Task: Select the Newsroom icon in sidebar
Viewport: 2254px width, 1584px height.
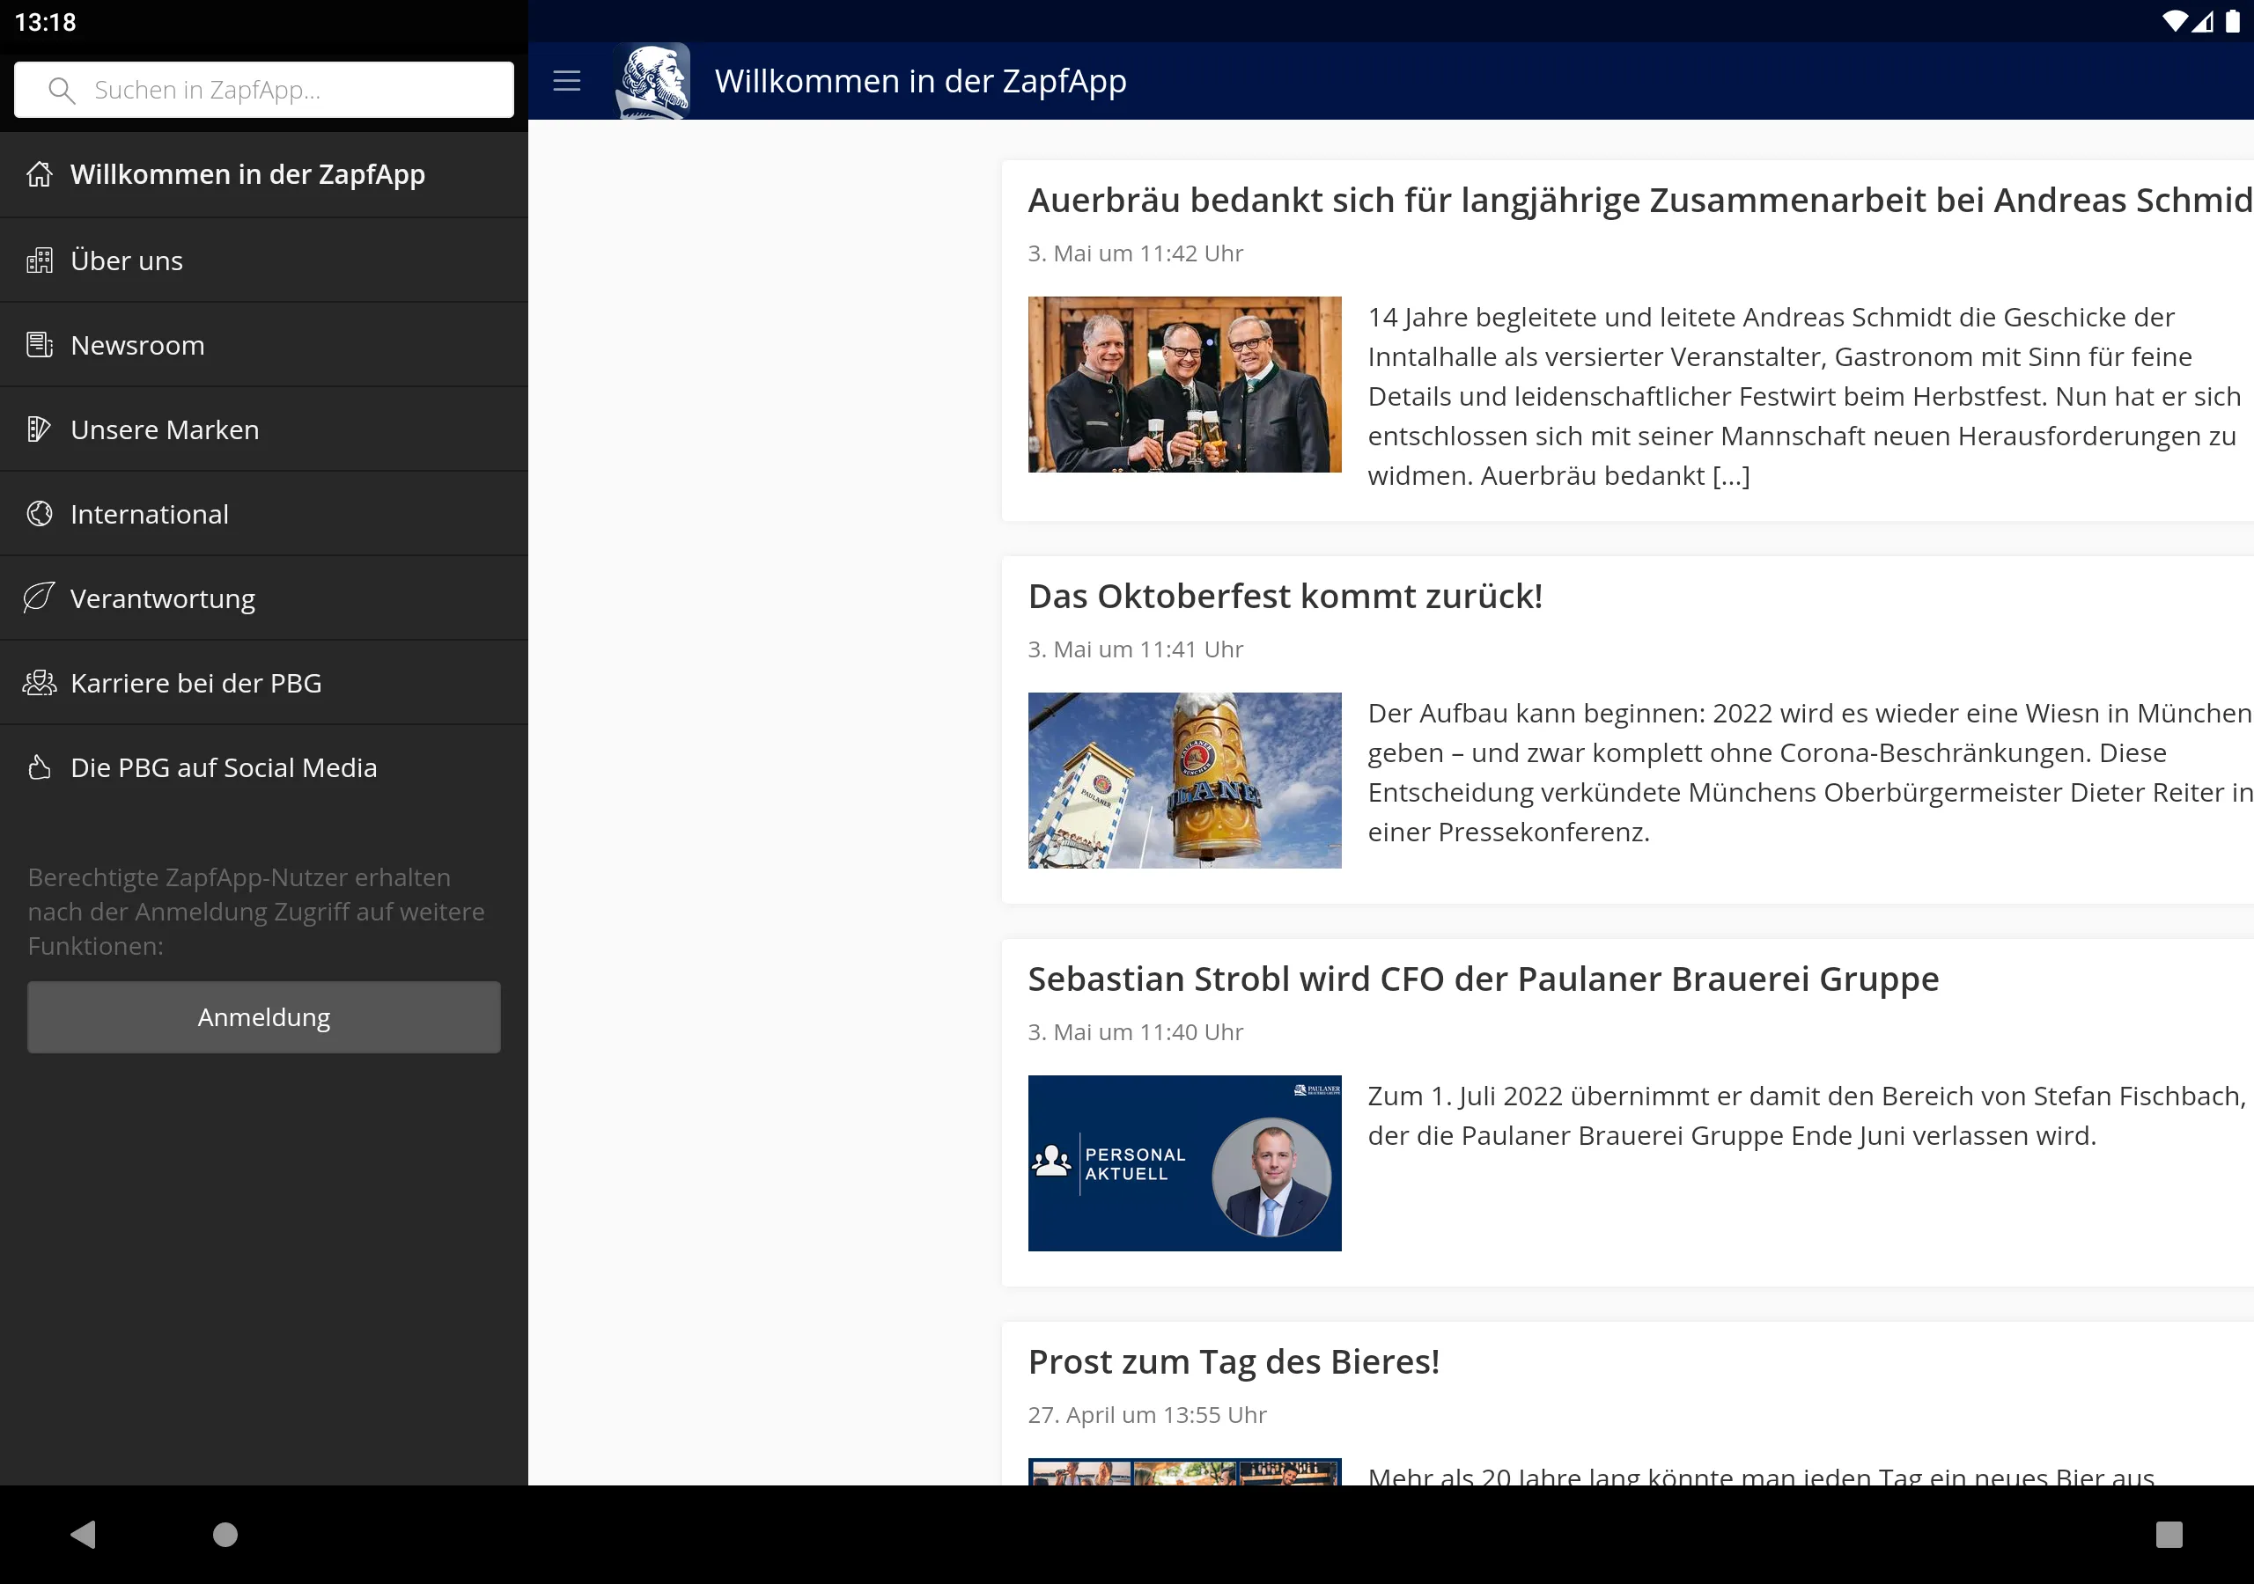Action: (38, 345)
